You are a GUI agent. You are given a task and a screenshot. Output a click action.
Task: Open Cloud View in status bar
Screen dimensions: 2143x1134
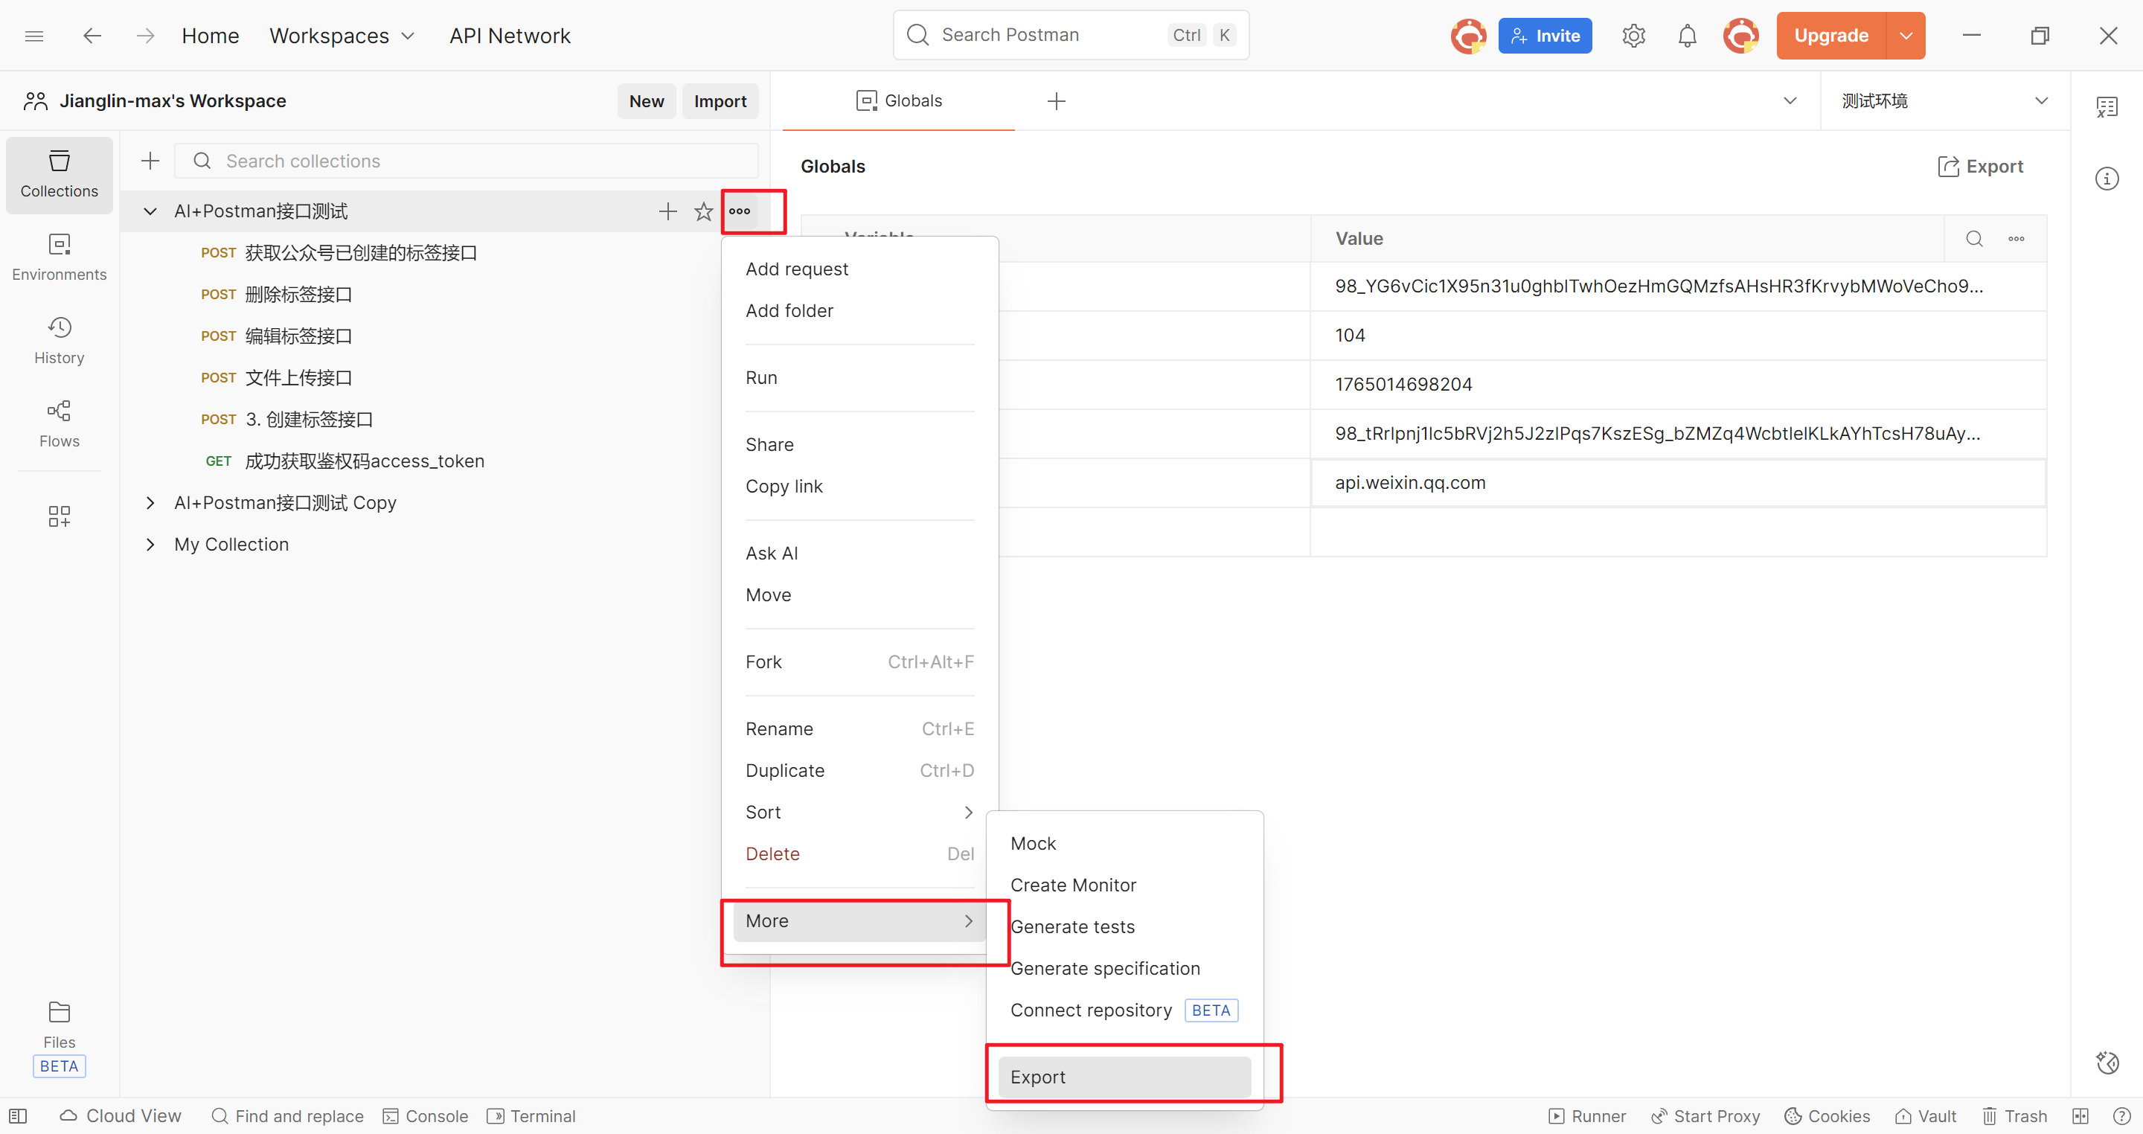point(121,1117)
